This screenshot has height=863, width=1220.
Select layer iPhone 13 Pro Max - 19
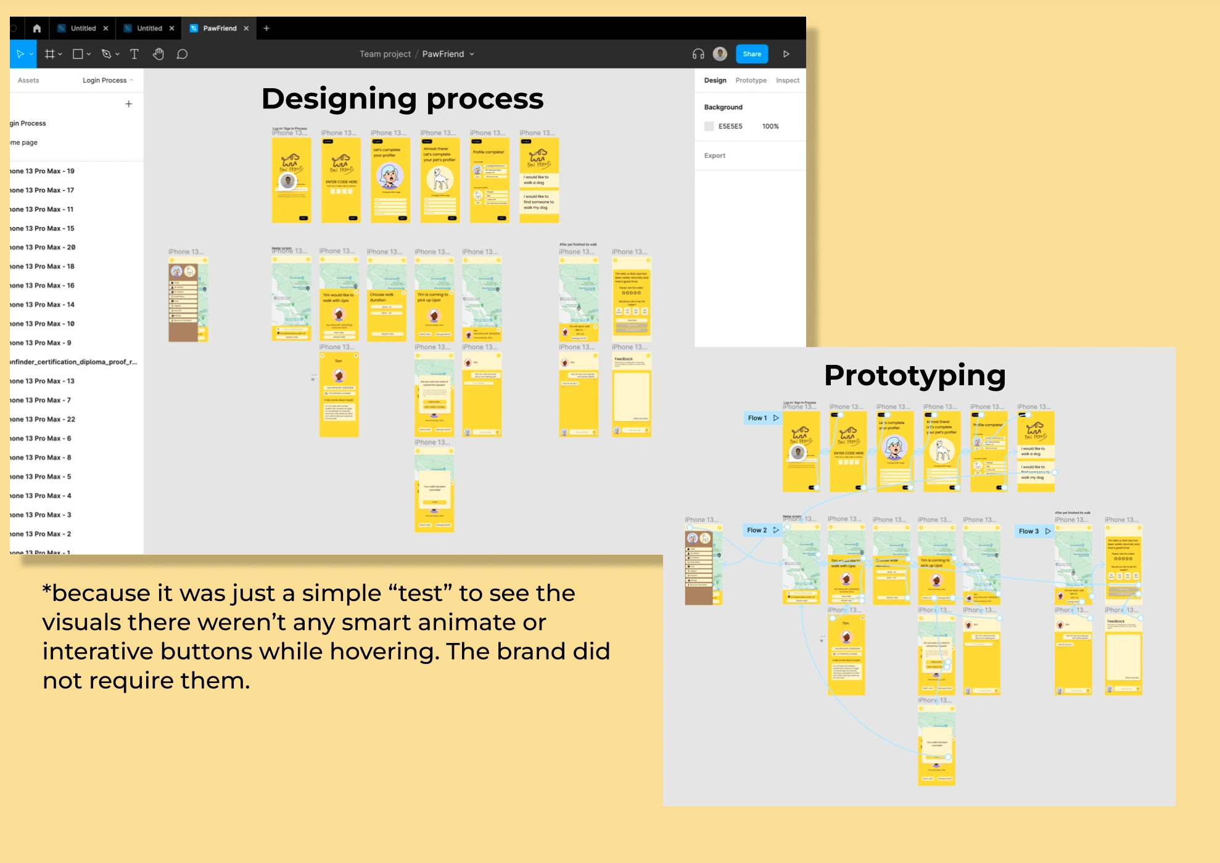76,171
